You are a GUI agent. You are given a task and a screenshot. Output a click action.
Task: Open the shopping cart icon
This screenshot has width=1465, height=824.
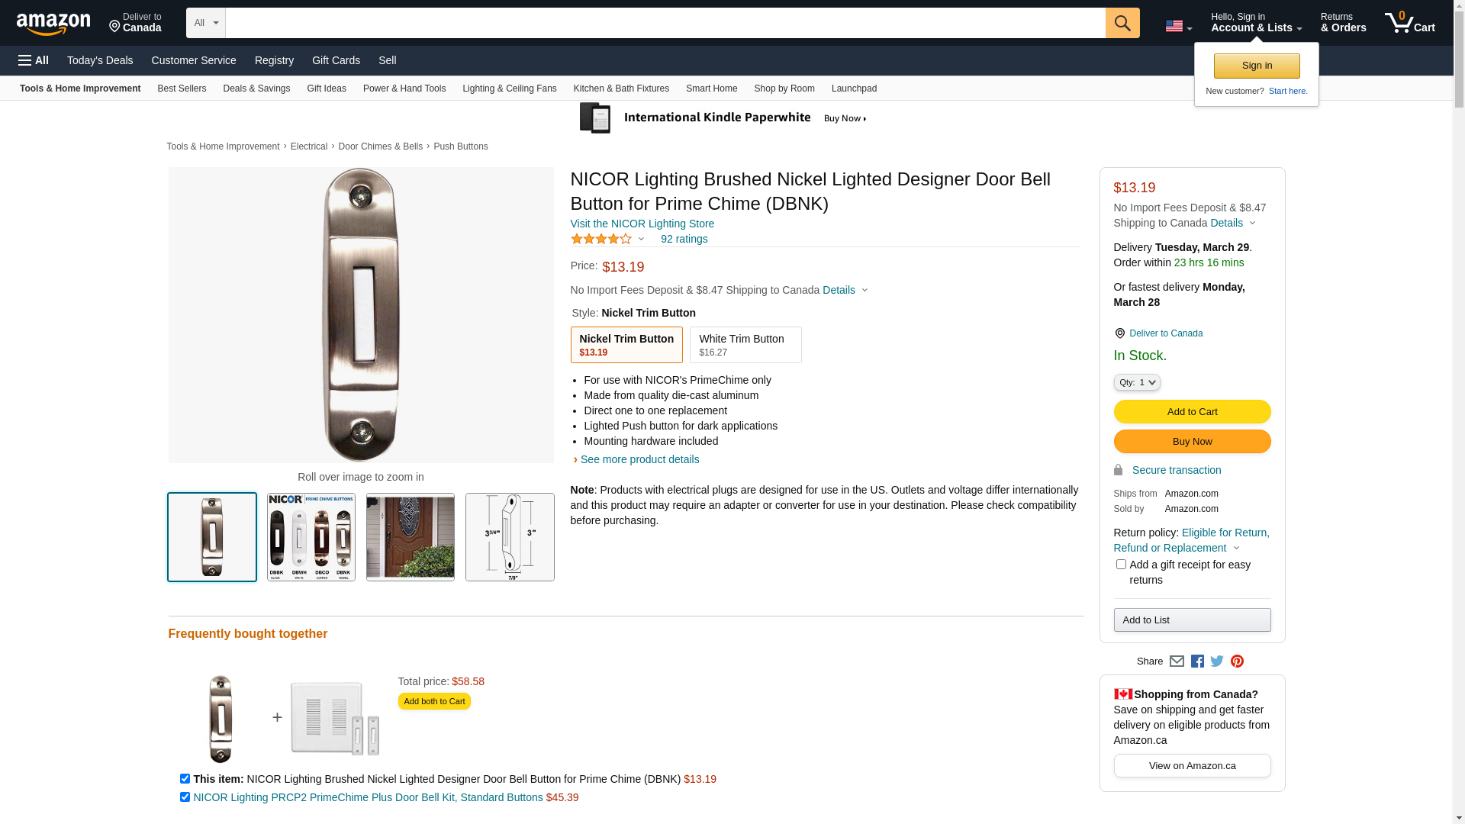pos(1409,23)
